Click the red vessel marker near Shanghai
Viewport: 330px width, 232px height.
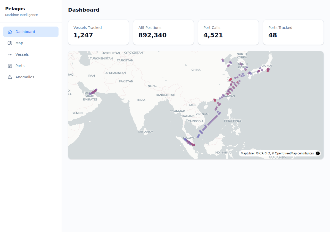[x=230, y=79]
